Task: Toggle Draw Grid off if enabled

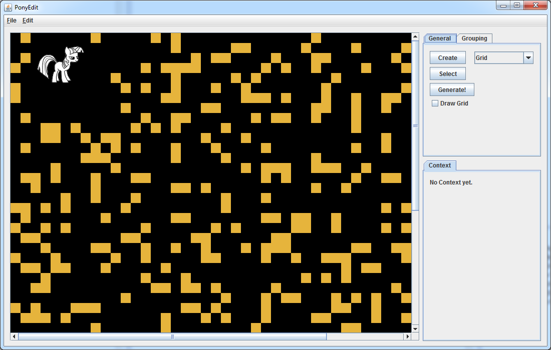Action: (435, 103)
